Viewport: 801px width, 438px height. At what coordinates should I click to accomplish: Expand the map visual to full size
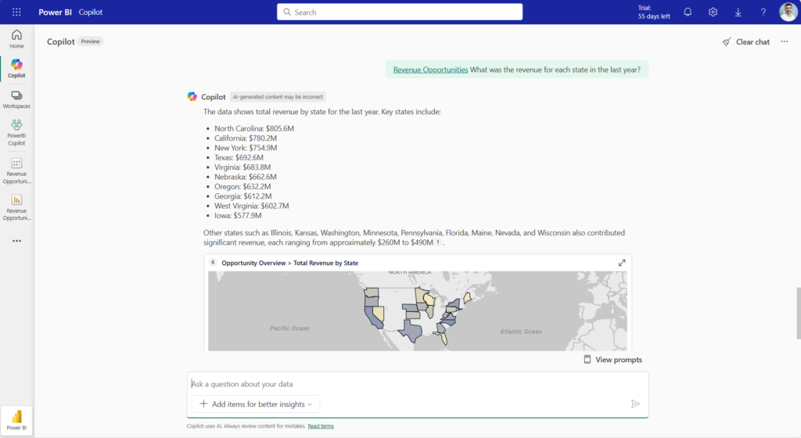[622, 263]
